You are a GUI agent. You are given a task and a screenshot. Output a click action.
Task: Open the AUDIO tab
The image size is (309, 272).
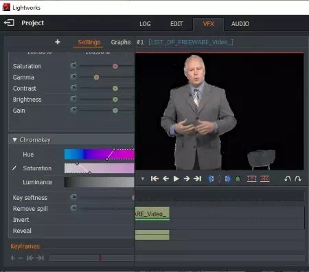(x=240, y=24)
